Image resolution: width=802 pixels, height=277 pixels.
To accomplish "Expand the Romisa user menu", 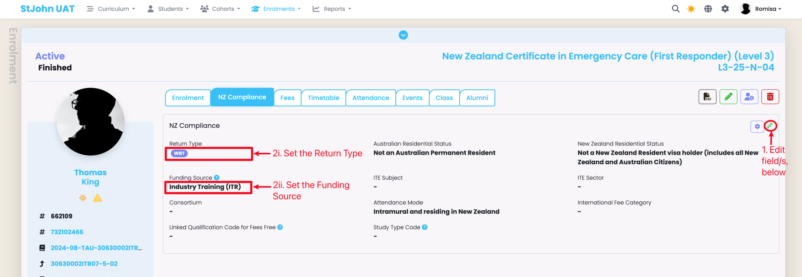I will click(x=761, y=9).
